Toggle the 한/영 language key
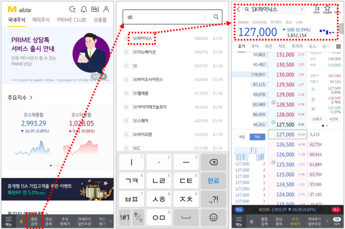 tap(138, 217)
